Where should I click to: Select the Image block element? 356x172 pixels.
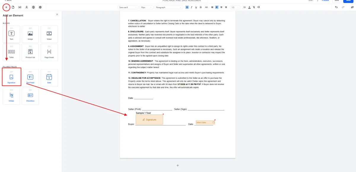30,34
